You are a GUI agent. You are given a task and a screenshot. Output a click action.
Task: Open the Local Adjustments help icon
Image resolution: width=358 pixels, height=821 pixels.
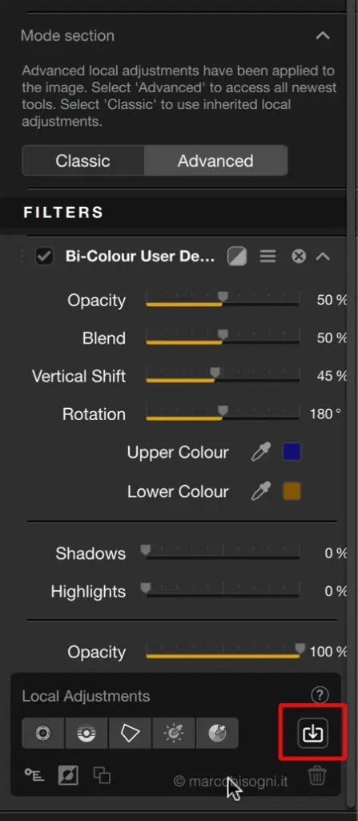point(320,695)
